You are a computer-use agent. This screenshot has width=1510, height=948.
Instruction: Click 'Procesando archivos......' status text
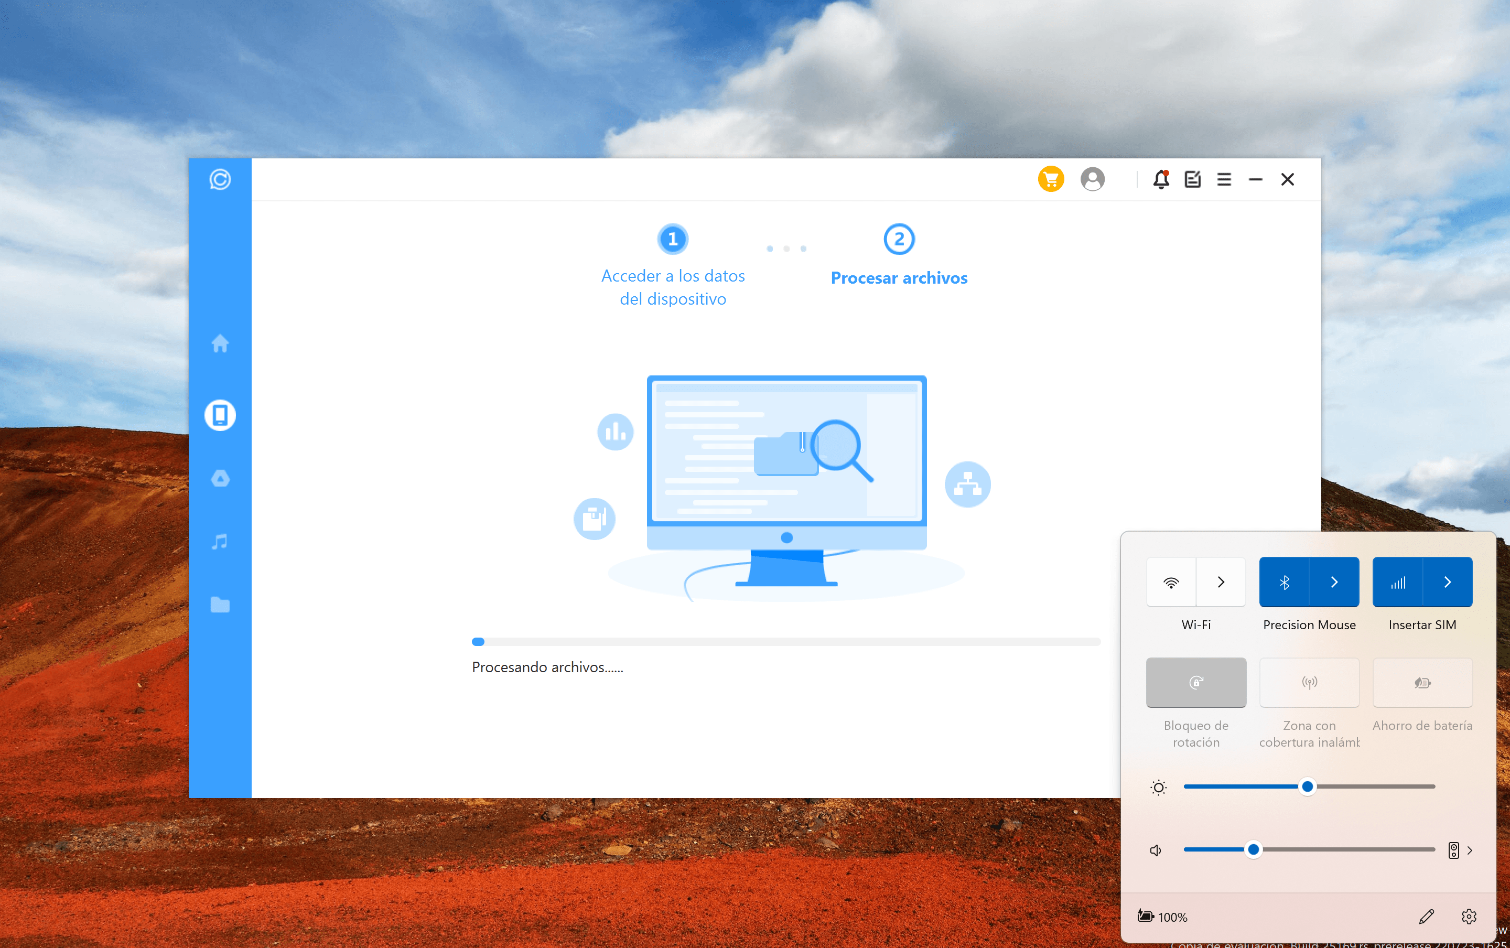[x=547, y=667]
